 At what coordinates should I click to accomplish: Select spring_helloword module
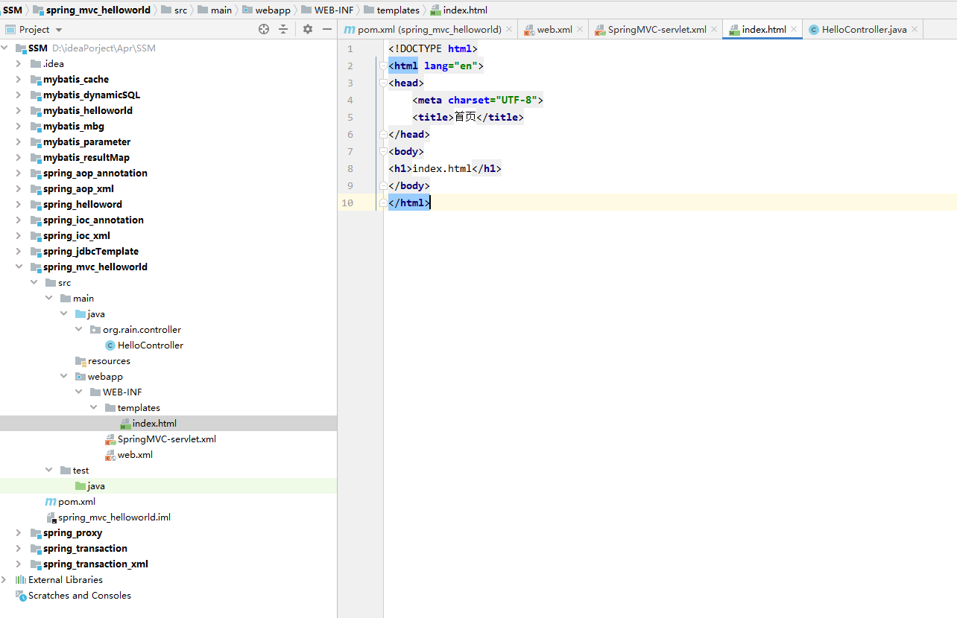[83, 204]
